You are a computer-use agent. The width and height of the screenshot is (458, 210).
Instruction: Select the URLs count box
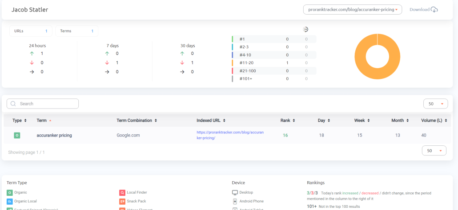[x=31, y=31]
